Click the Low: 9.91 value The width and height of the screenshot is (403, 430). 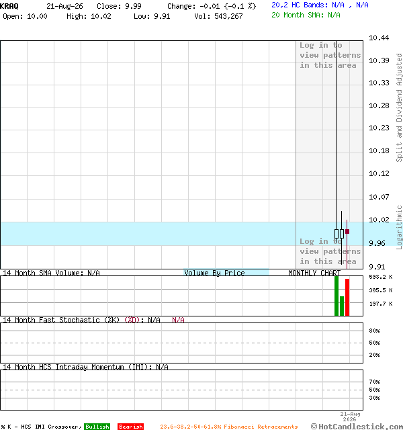pyautogui.click(x=152, y=16)
